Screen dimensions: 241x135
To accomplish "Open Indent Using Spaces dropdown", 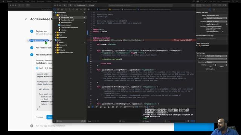I will point(217,62).
